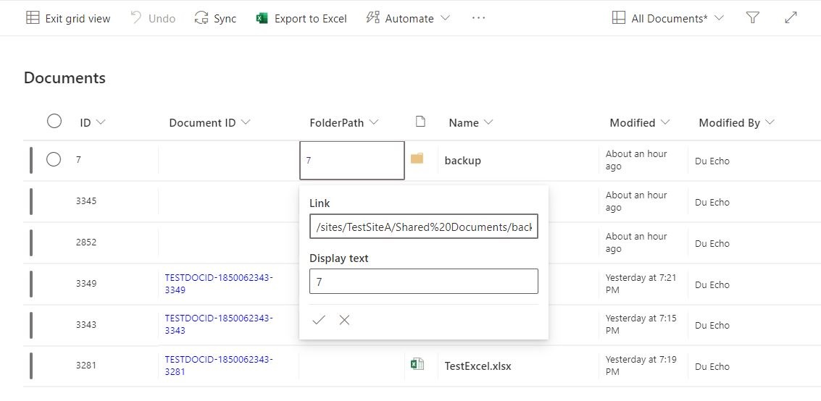Click the ID cell 7 in backup row
Screen dimensions: 821x401
point(78,159)
